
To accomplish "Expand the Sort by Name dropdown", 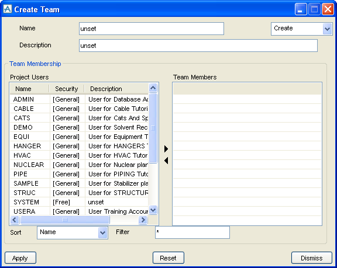I will 103,232.
